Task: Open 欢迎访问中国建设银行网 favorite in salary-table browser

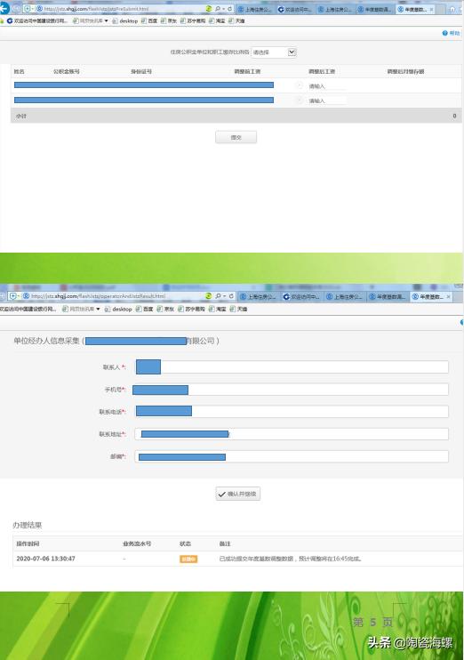Action: (37, 20)
